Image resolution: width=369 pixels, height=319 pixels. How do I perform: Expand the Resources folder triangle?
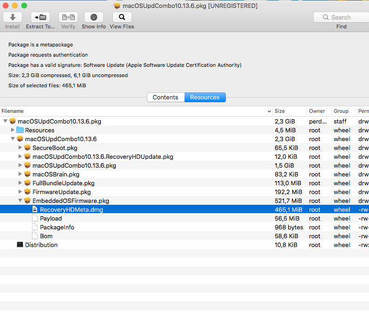coord(13,130)
